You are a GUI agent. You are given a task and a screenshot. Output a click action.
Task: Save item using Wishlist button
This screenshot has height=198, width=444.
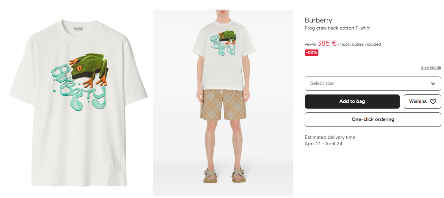(x=422, y=101)
